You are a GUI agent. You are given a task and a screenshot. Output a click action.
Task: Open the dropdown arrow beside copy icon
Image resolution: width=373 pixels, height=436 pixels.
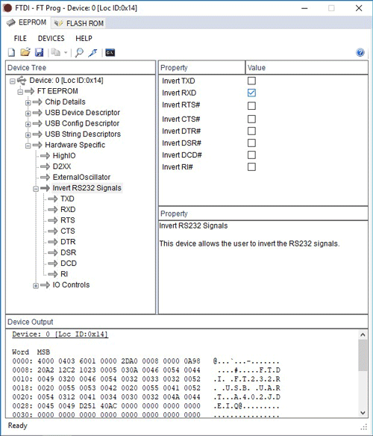pyautogui.click(x=66, y=52)
